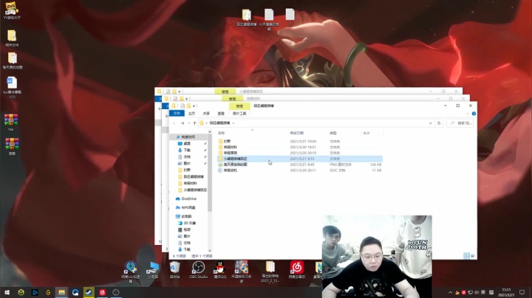Sort files by Size column header

click(x=366, y=133)
